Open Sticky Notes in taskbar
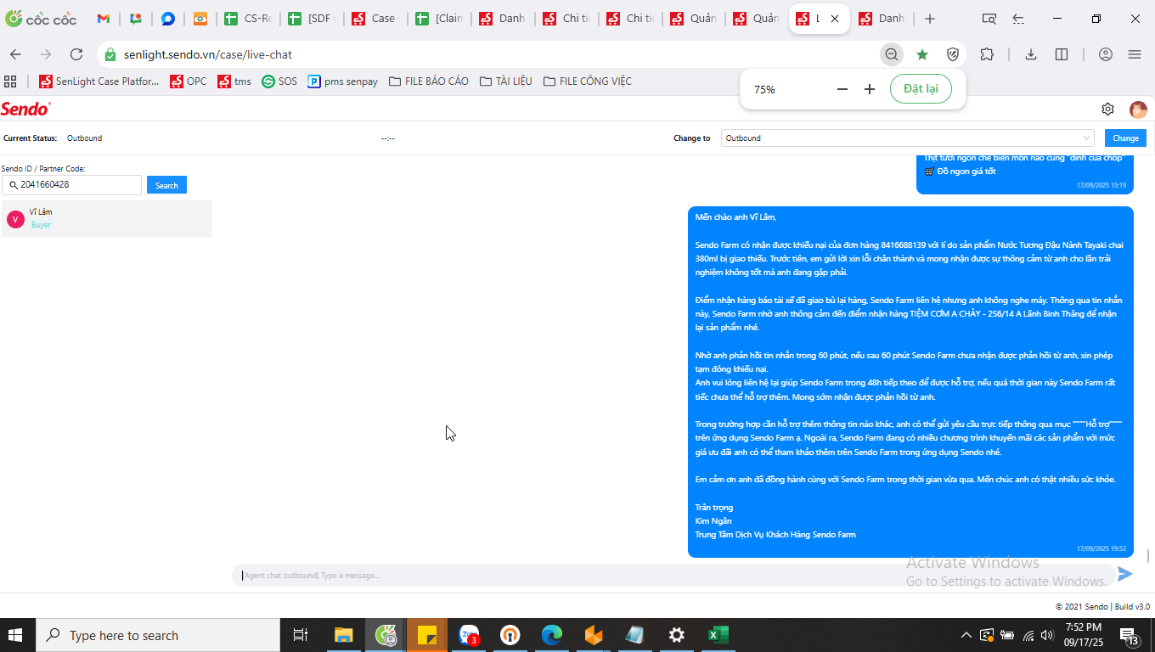The image size is (1155, 652). pos(427,635)
